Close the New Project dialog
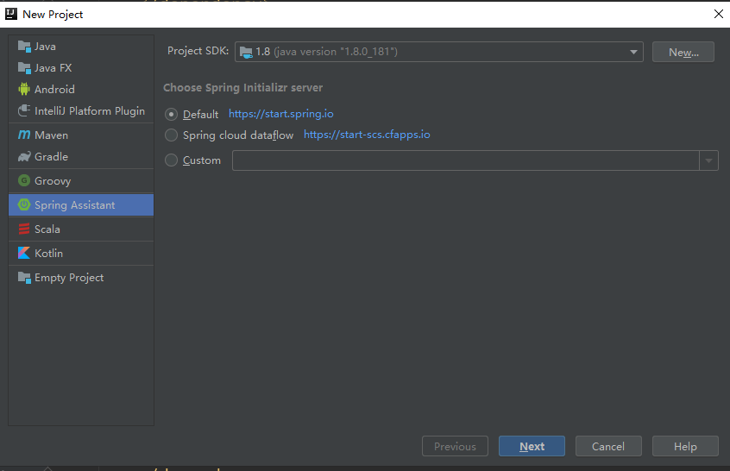The height and width of the screenshot is (471, 730). pos(719,14)
